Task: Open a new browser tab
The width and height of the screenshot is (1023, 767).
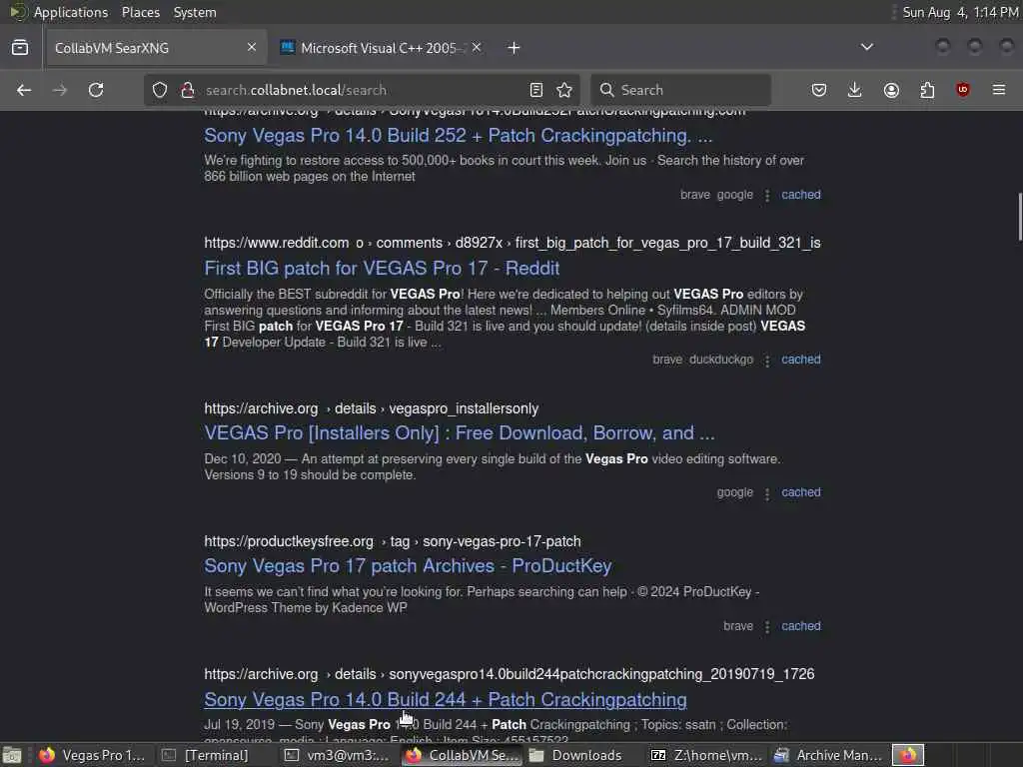Action: point(514,48)
